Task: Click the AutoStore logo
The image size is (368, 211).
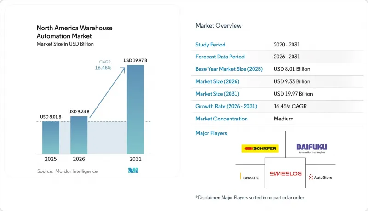Action: pyautogui.click(x=320, y=177)
